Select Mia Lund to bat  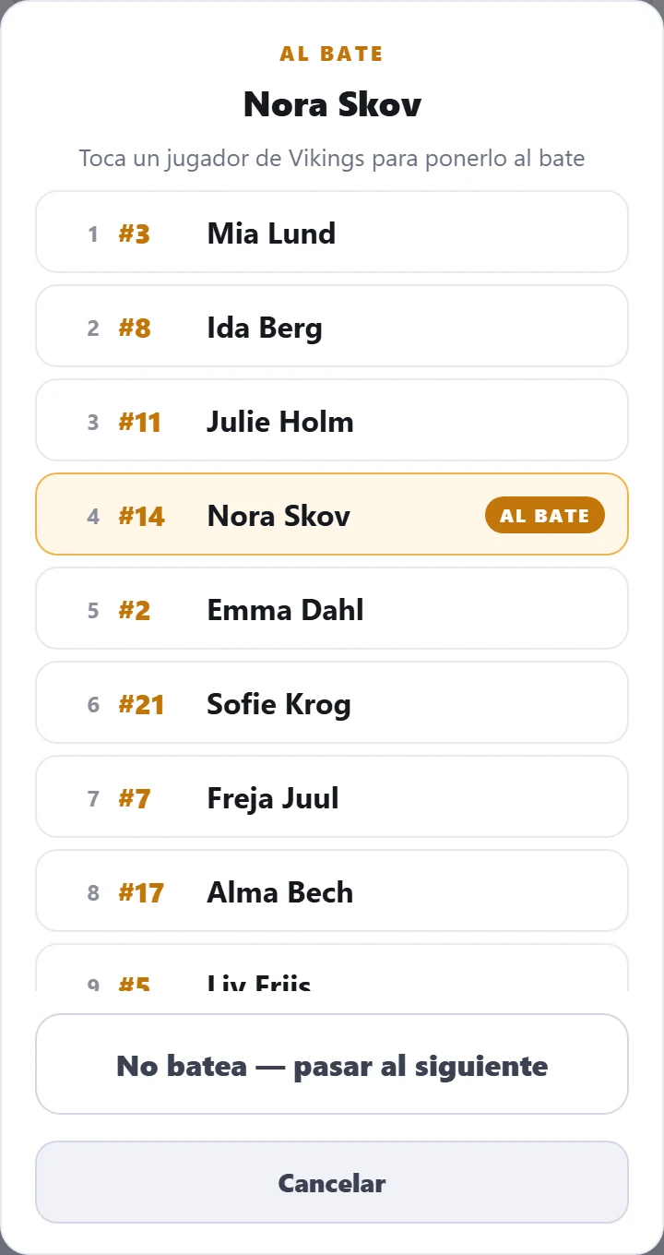pos(332,232)
